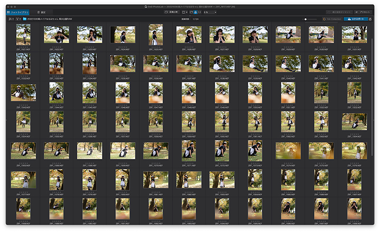Select thumbnail Z9T_1538.NEF

tap(222, 64)
